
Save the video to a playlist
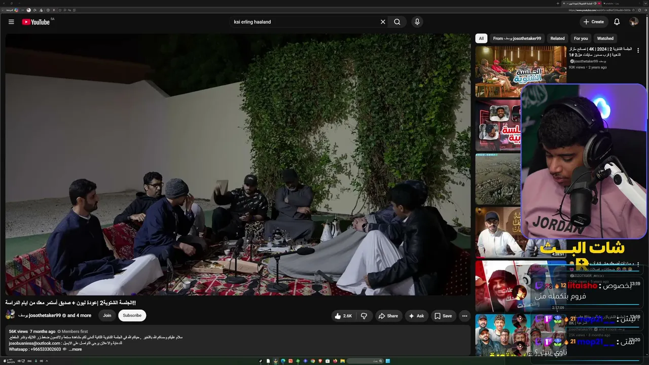coord(443,316)
